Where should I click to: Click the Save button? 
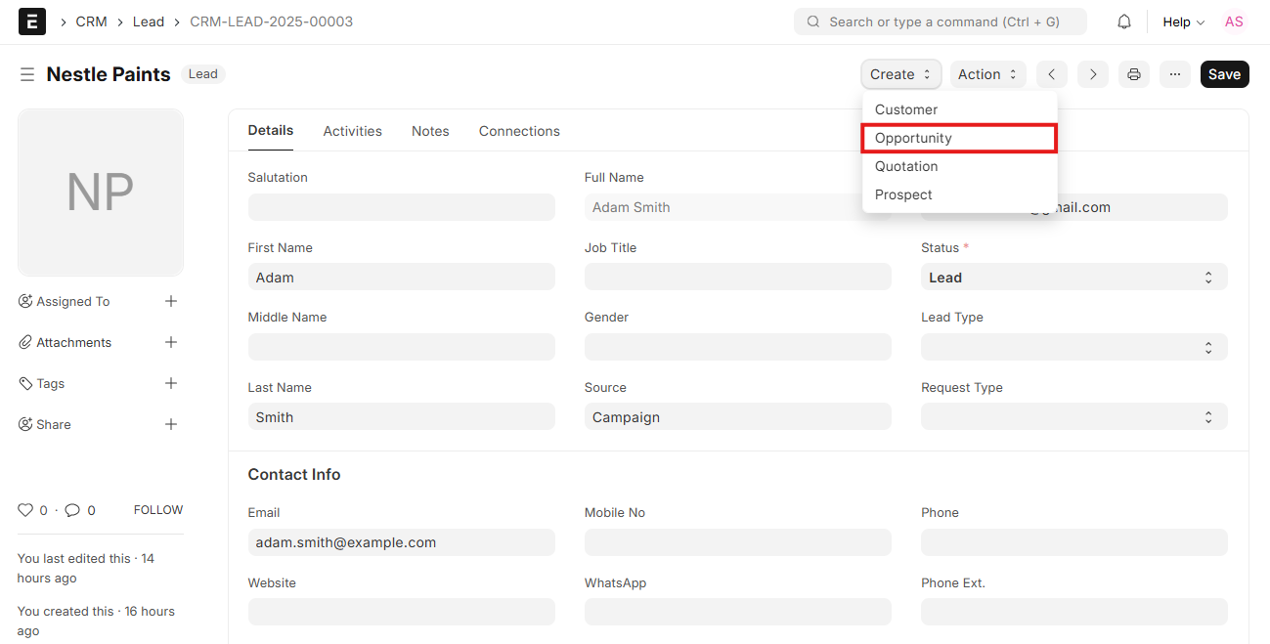pyautogui.click(x=1224, y=74)
